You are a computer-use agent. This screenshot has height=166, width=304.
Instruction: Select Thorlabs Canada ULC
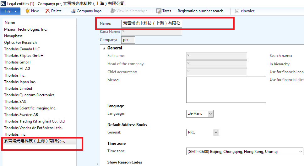[22, 49]
